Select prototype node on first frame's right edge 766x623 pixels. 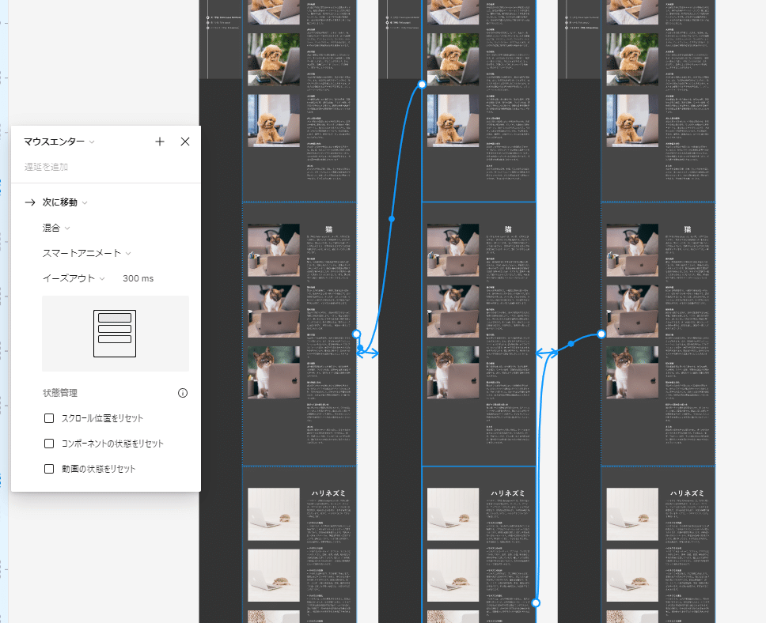[x=357, y=334]
